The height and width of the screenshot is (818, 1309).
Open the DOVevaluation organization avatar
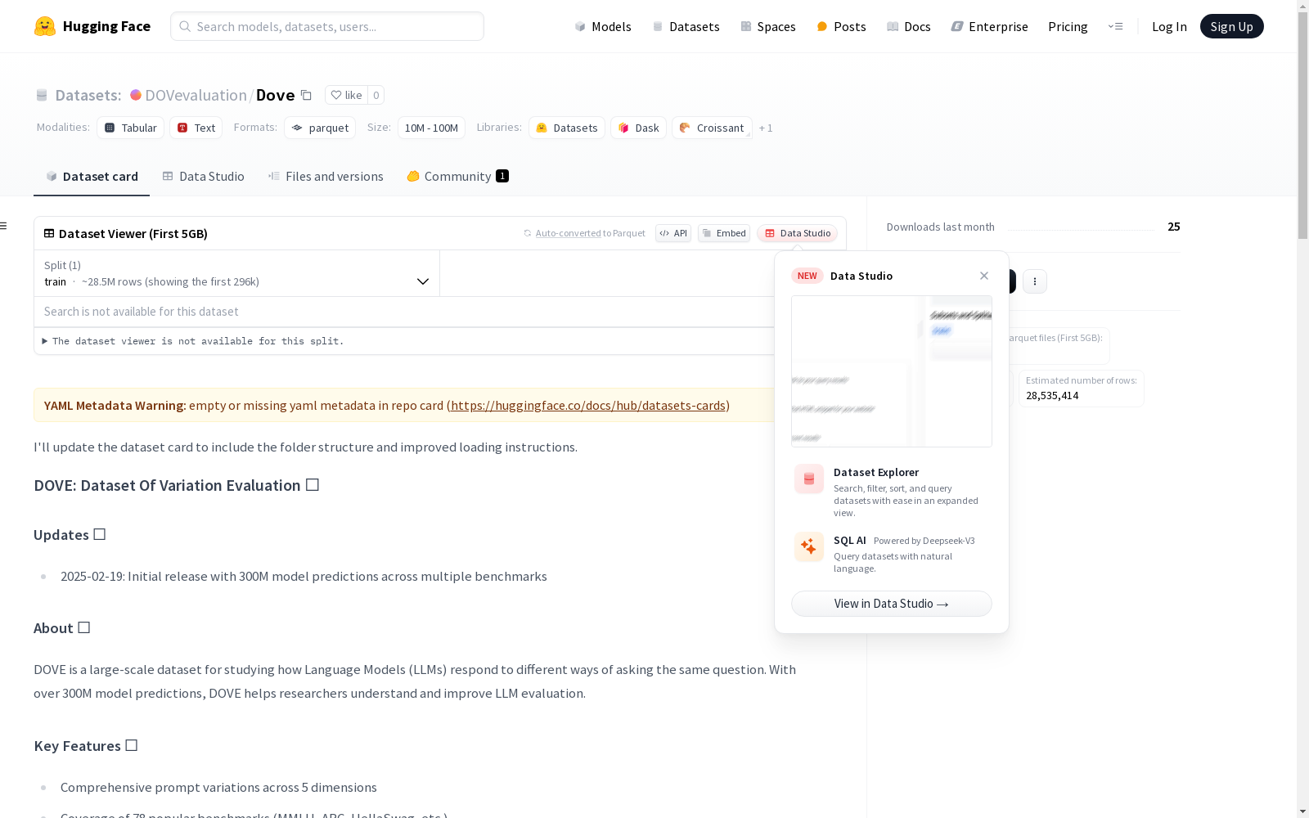click(136, 95)
